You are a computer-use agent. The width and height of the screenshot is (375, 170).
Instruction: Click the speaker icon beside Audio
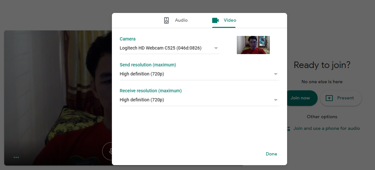coord(166,20)
